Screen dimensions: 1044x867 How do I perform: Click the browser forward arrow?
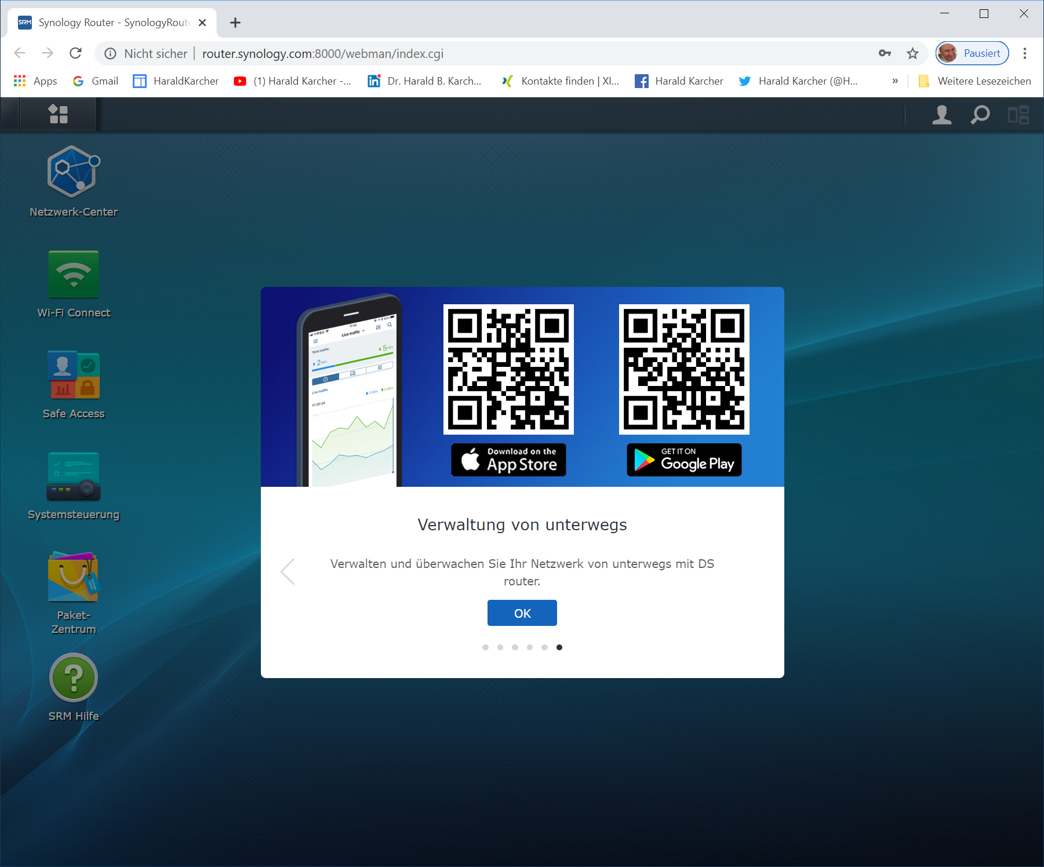click(48, 53)
